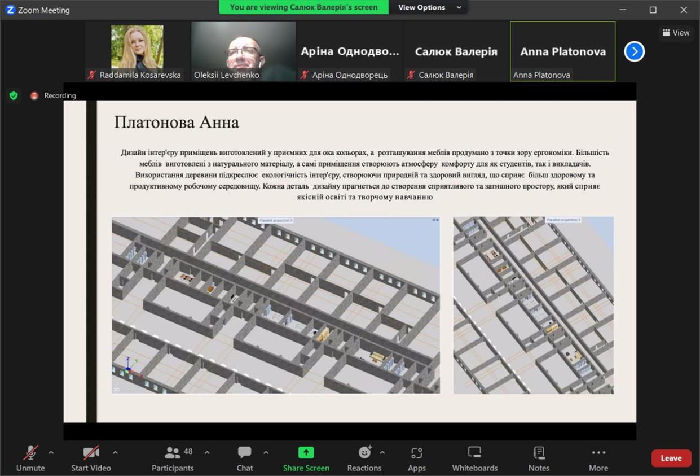Expand the Participants options arrow
The width and height of the screenshot is (700, 476).
(x=206, y=452)
